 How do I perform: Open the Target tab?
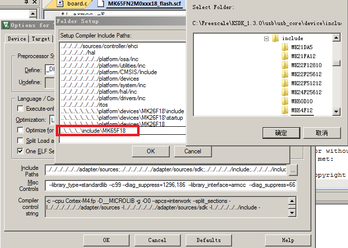pyautogui.click(x=41, y=39)
